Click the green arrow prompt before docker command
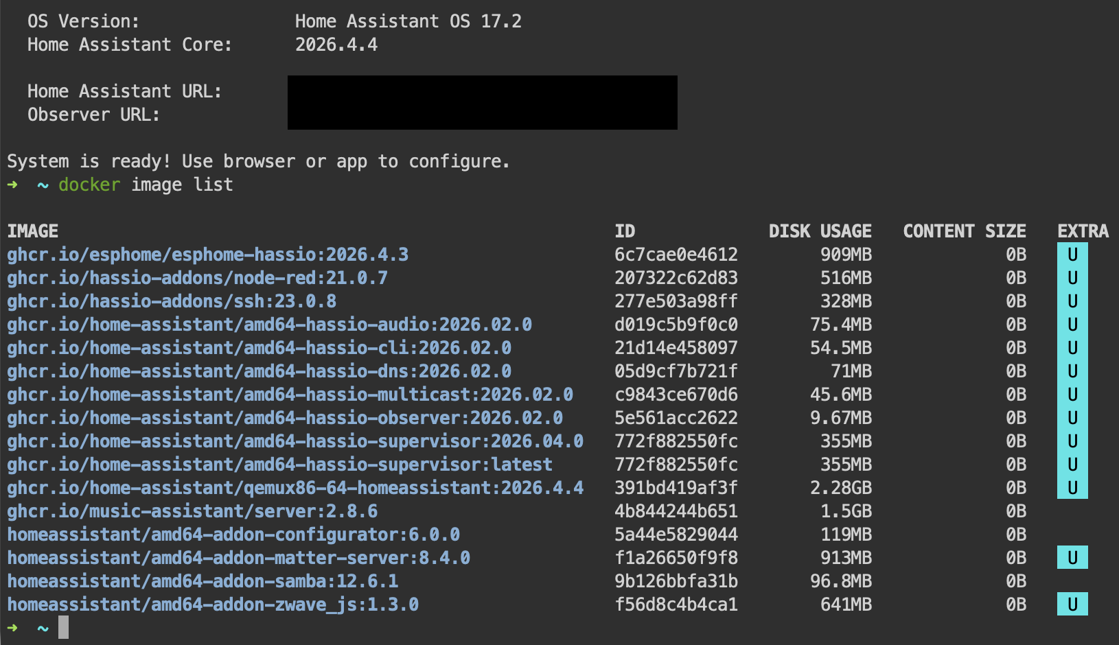Screen dimensions: 1119x645 12,185
